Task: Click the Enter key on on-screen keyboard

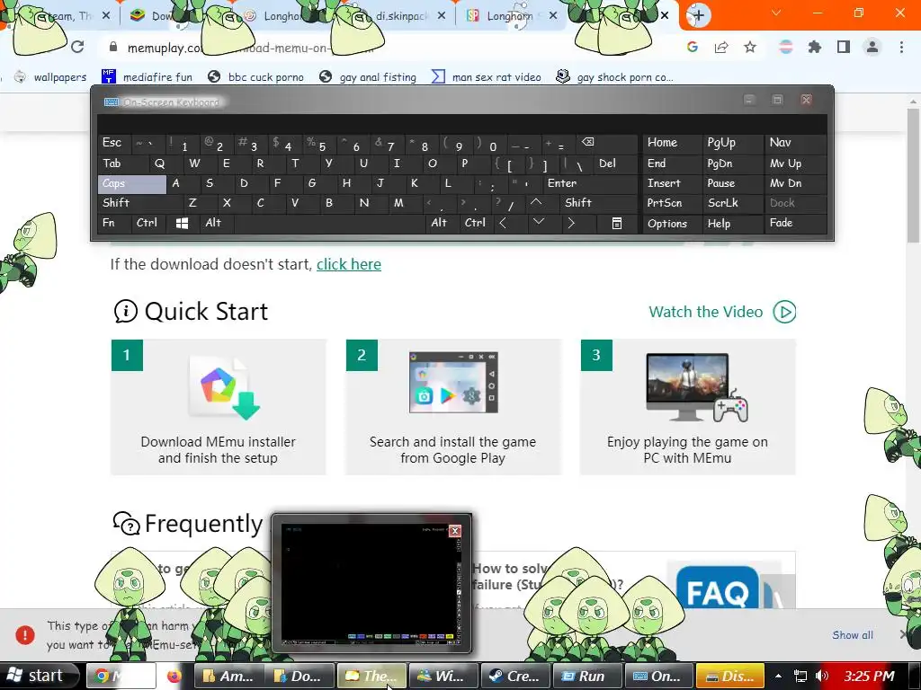Action: [x=589, y=183]
